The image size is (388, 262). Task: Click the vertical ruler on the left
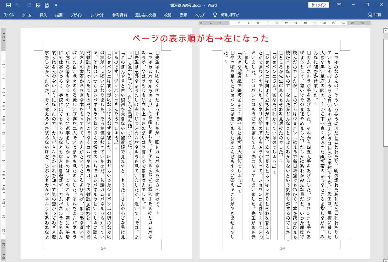(x=4, y=144)
